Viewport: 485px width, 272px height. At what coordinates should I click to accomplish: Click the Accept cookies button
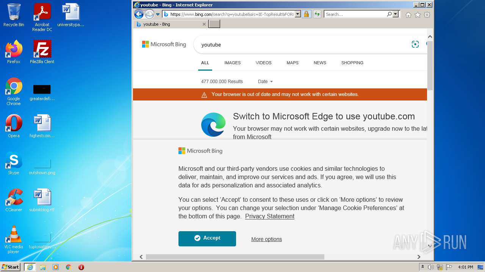click(x=207, y=239)
